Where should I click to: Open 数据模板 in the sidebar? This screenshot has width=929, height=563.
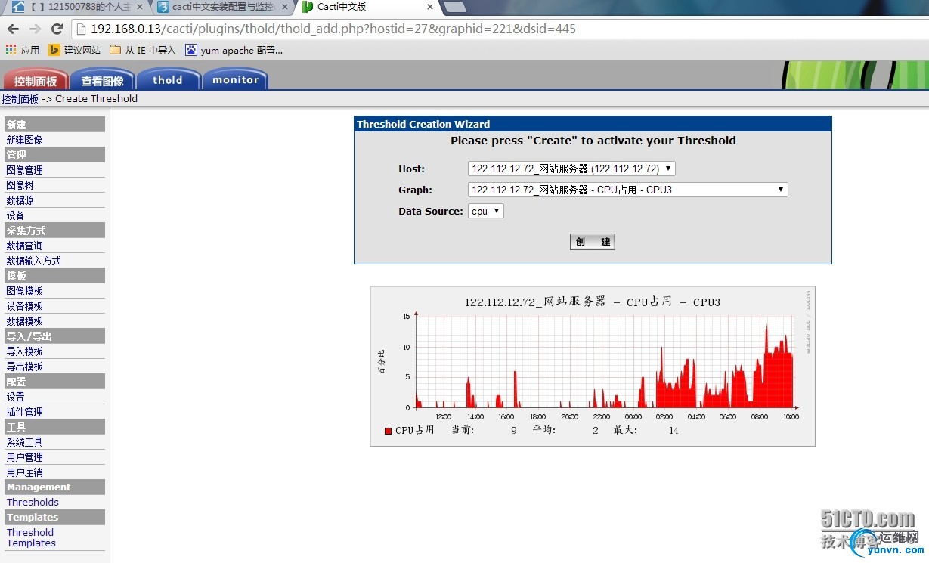pos(25,321)
